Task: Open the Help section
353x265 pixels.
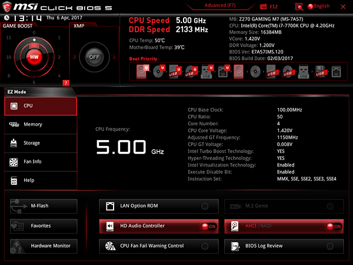Action: 41,181
